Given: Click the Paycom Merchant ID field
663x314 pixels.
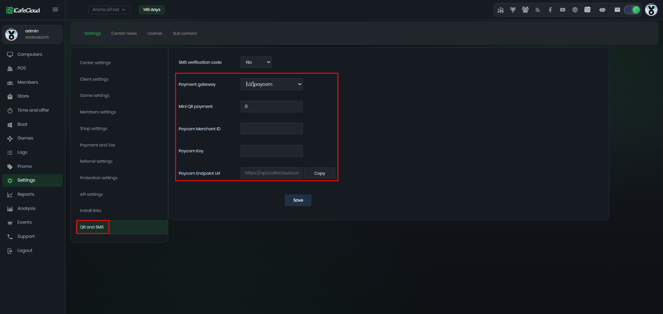Looking at the screenshot, I should (x=272, y=129).
